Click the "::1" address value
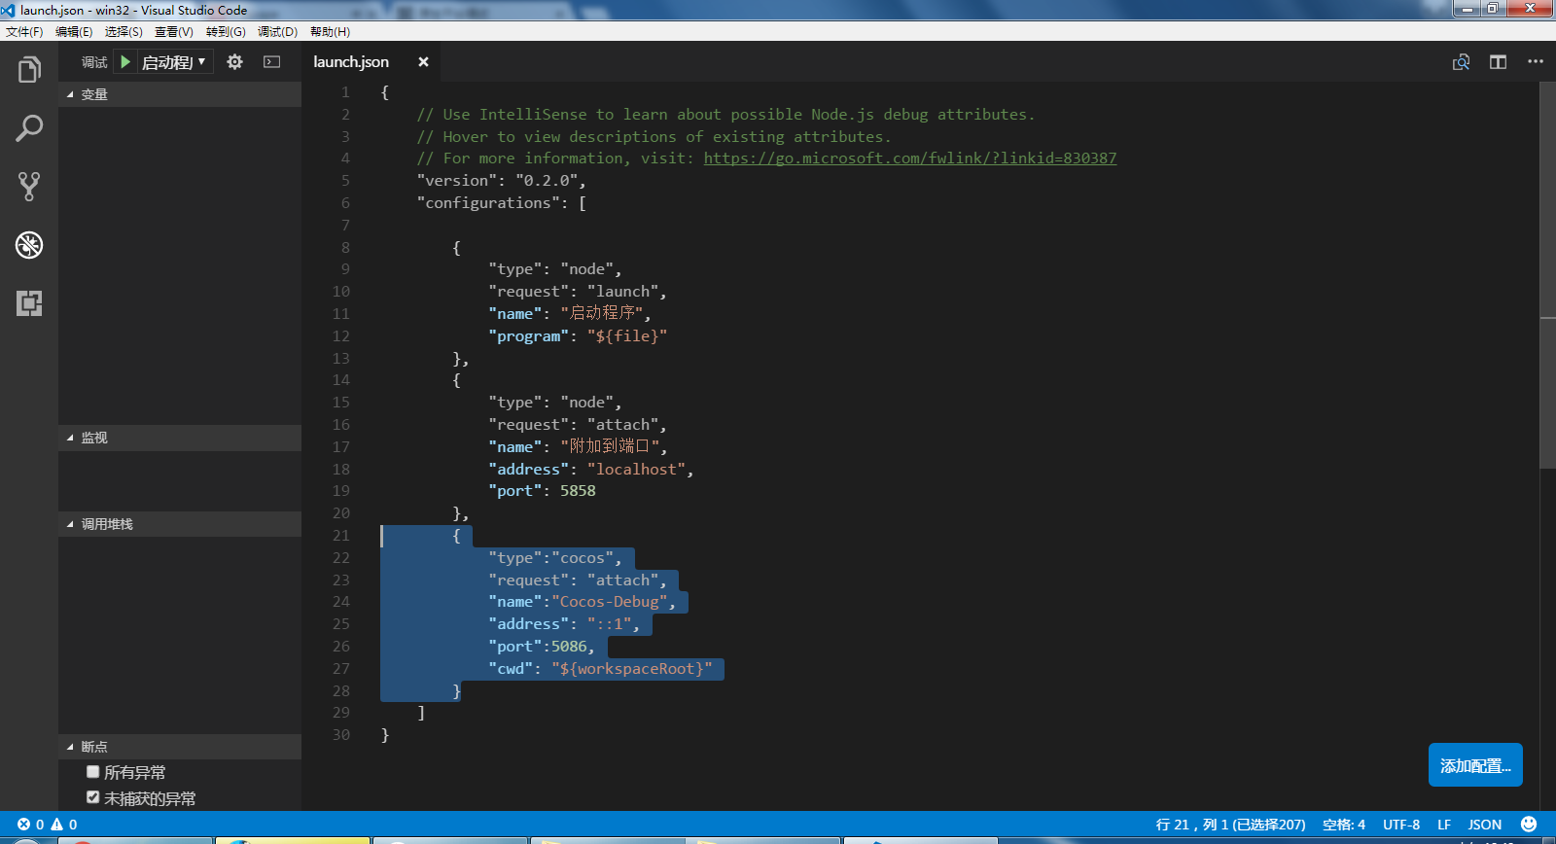 (x=610, y=624)
